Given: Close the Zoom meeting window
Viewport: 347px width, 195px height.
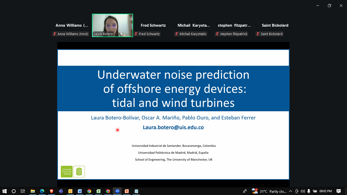Looking at the screenshot, I should click(x=341, y=6).
